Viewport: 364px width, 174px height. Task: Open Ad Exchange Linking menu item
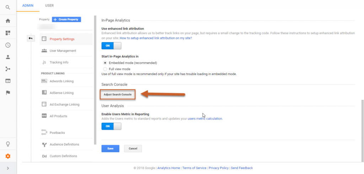(65, 104)
